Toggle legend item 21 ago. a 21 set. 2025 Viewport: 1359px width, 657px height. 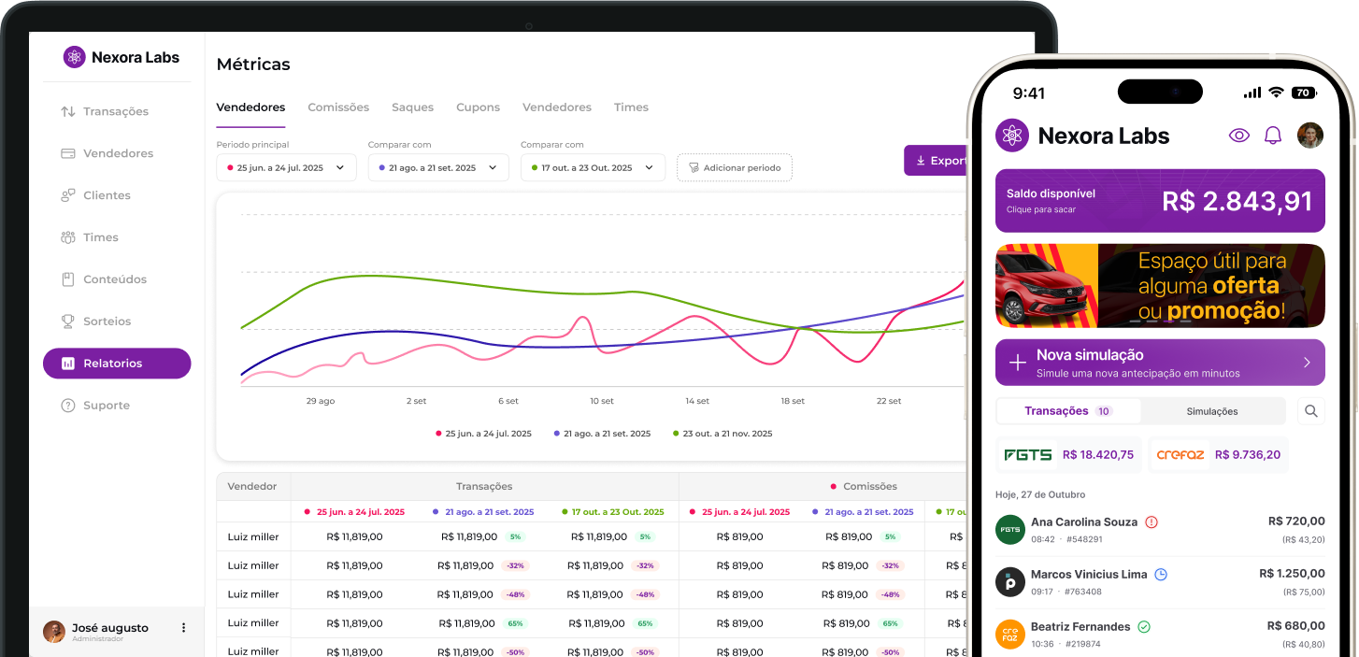pos(602,434)
